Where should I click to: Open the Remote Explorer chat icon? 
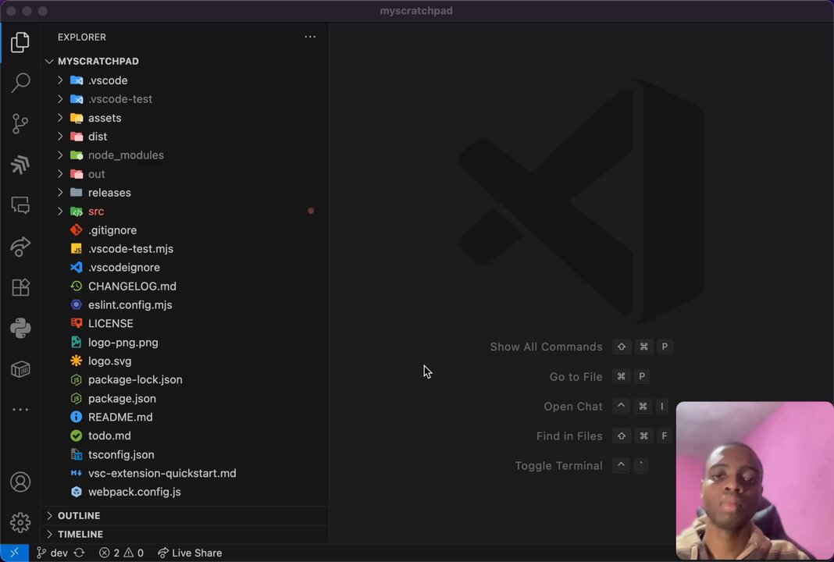[20, 205]
